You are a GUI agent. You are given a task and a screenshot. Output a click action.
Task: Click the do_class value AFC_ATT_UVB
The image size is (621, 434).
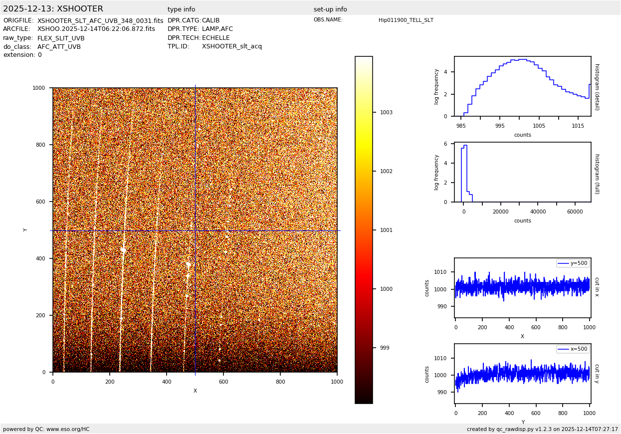59,47
